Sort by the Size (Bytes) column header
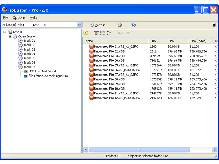219x164 pixels. tap(200, 41)
